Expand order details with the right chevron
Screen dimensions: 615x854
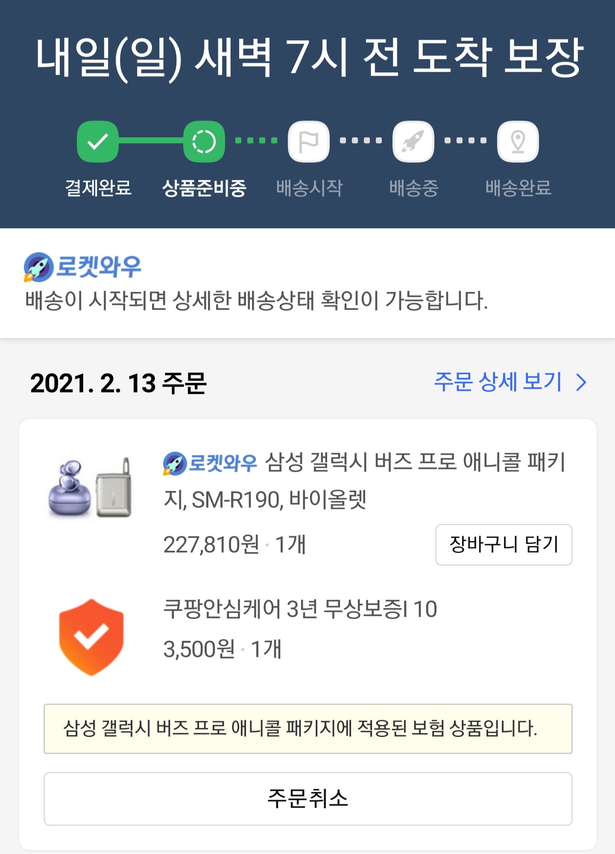pos(581,382)
